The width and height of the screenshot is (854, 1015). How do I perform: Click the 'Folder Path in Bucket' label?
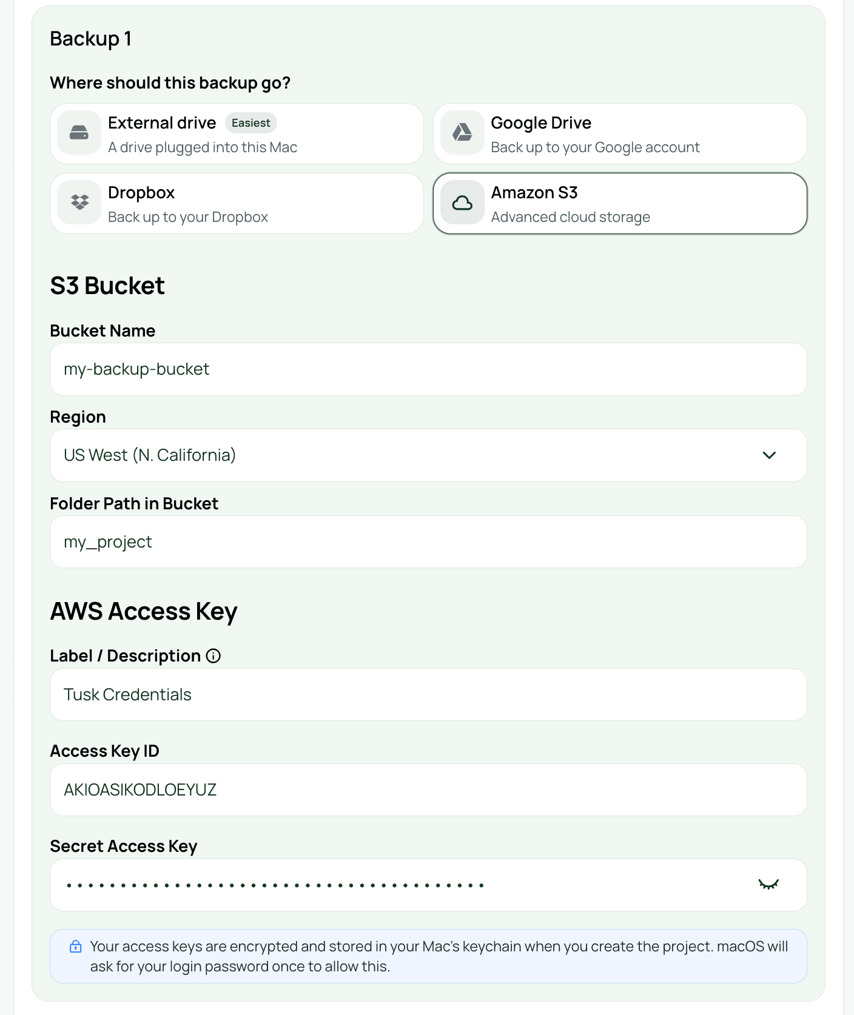click(134, 503)
